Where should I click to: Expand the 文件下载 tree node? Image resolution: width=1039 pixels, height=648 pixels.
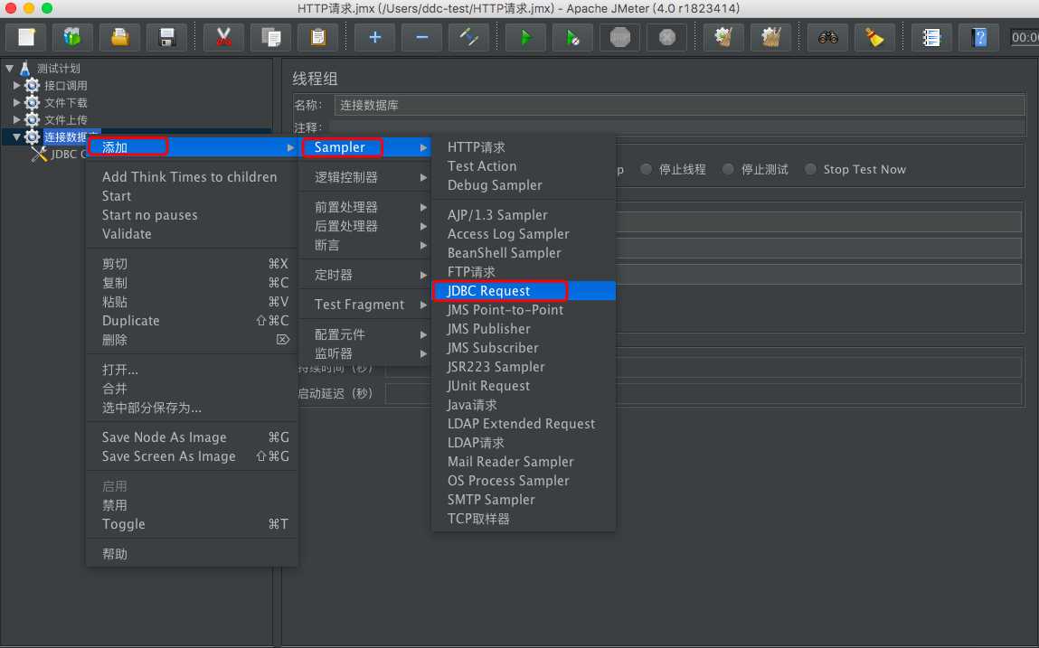16,103
